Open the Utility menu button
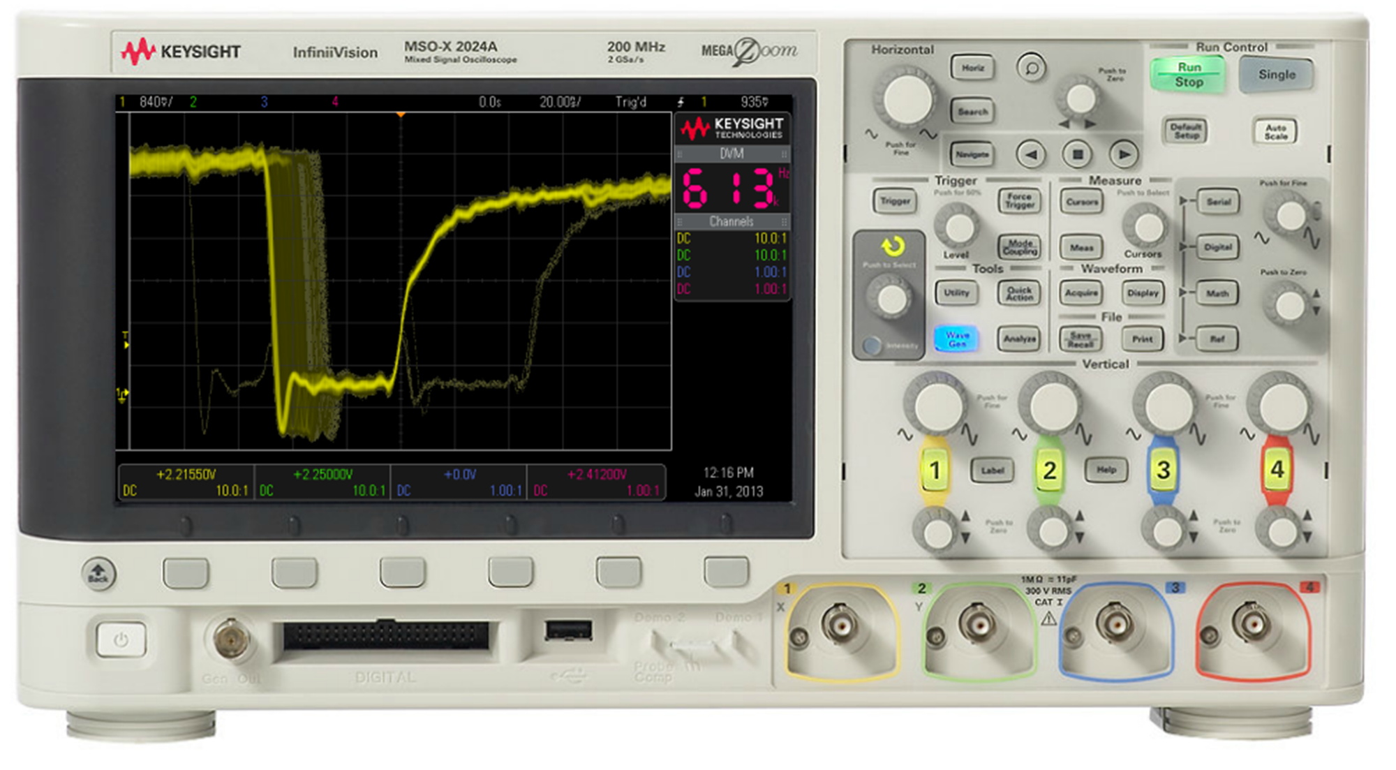 pyautogui.click(x=956, y=293)
